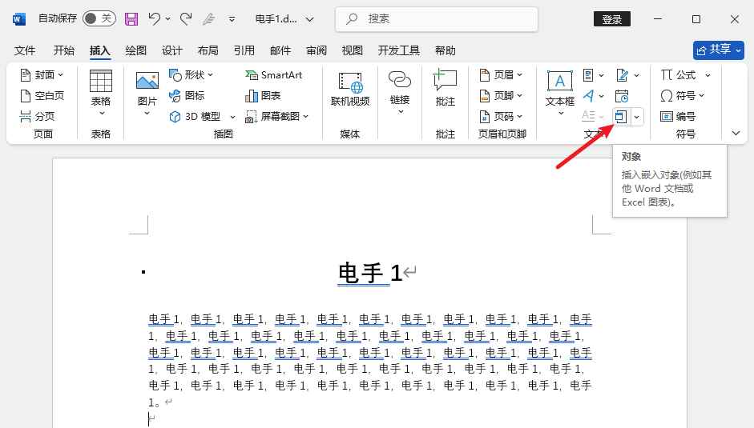Expand the 对象 dropdown arrow
This screenshot has width=754, height=428.
637,118
